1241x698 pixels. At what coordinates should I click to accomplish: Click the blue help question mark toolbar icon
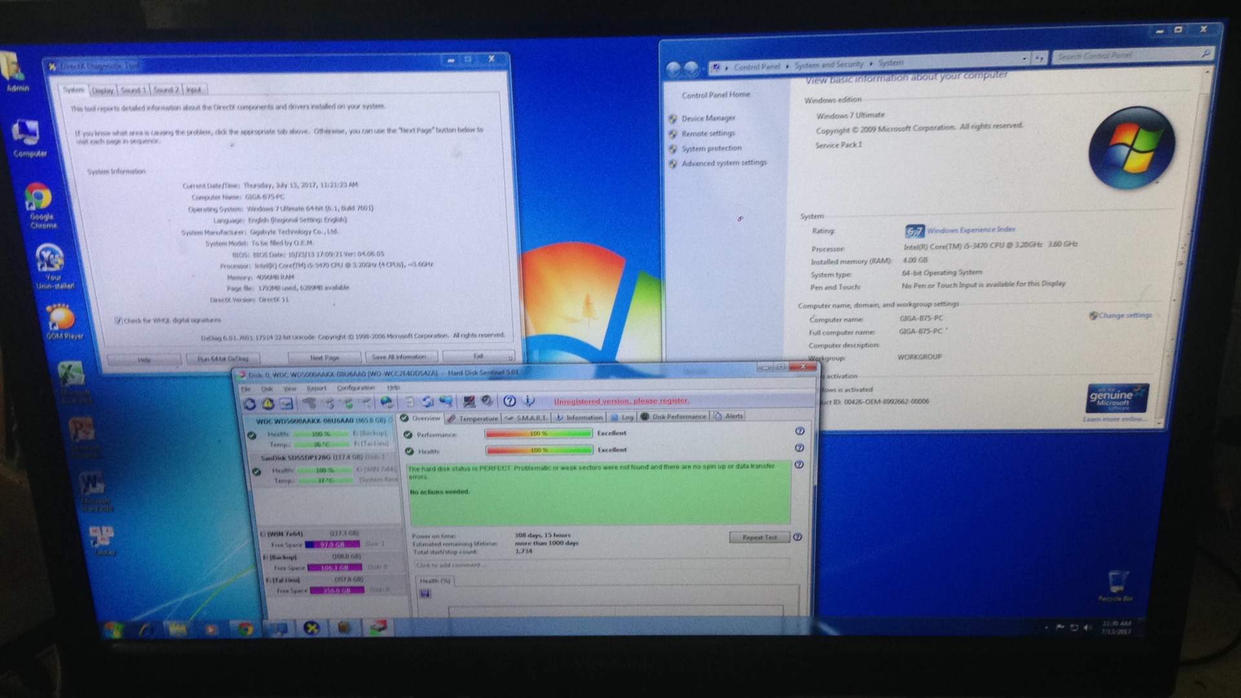[509, 401]
